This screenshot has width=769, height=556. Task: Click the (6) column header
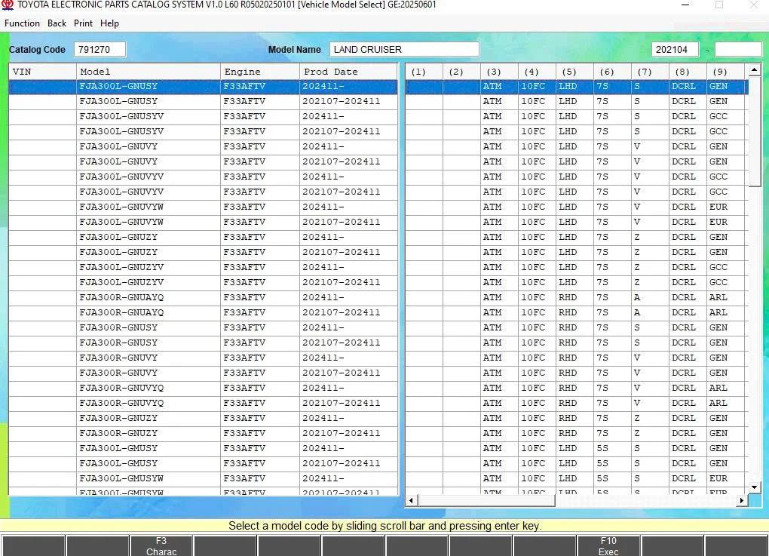[x=612, y=72]
